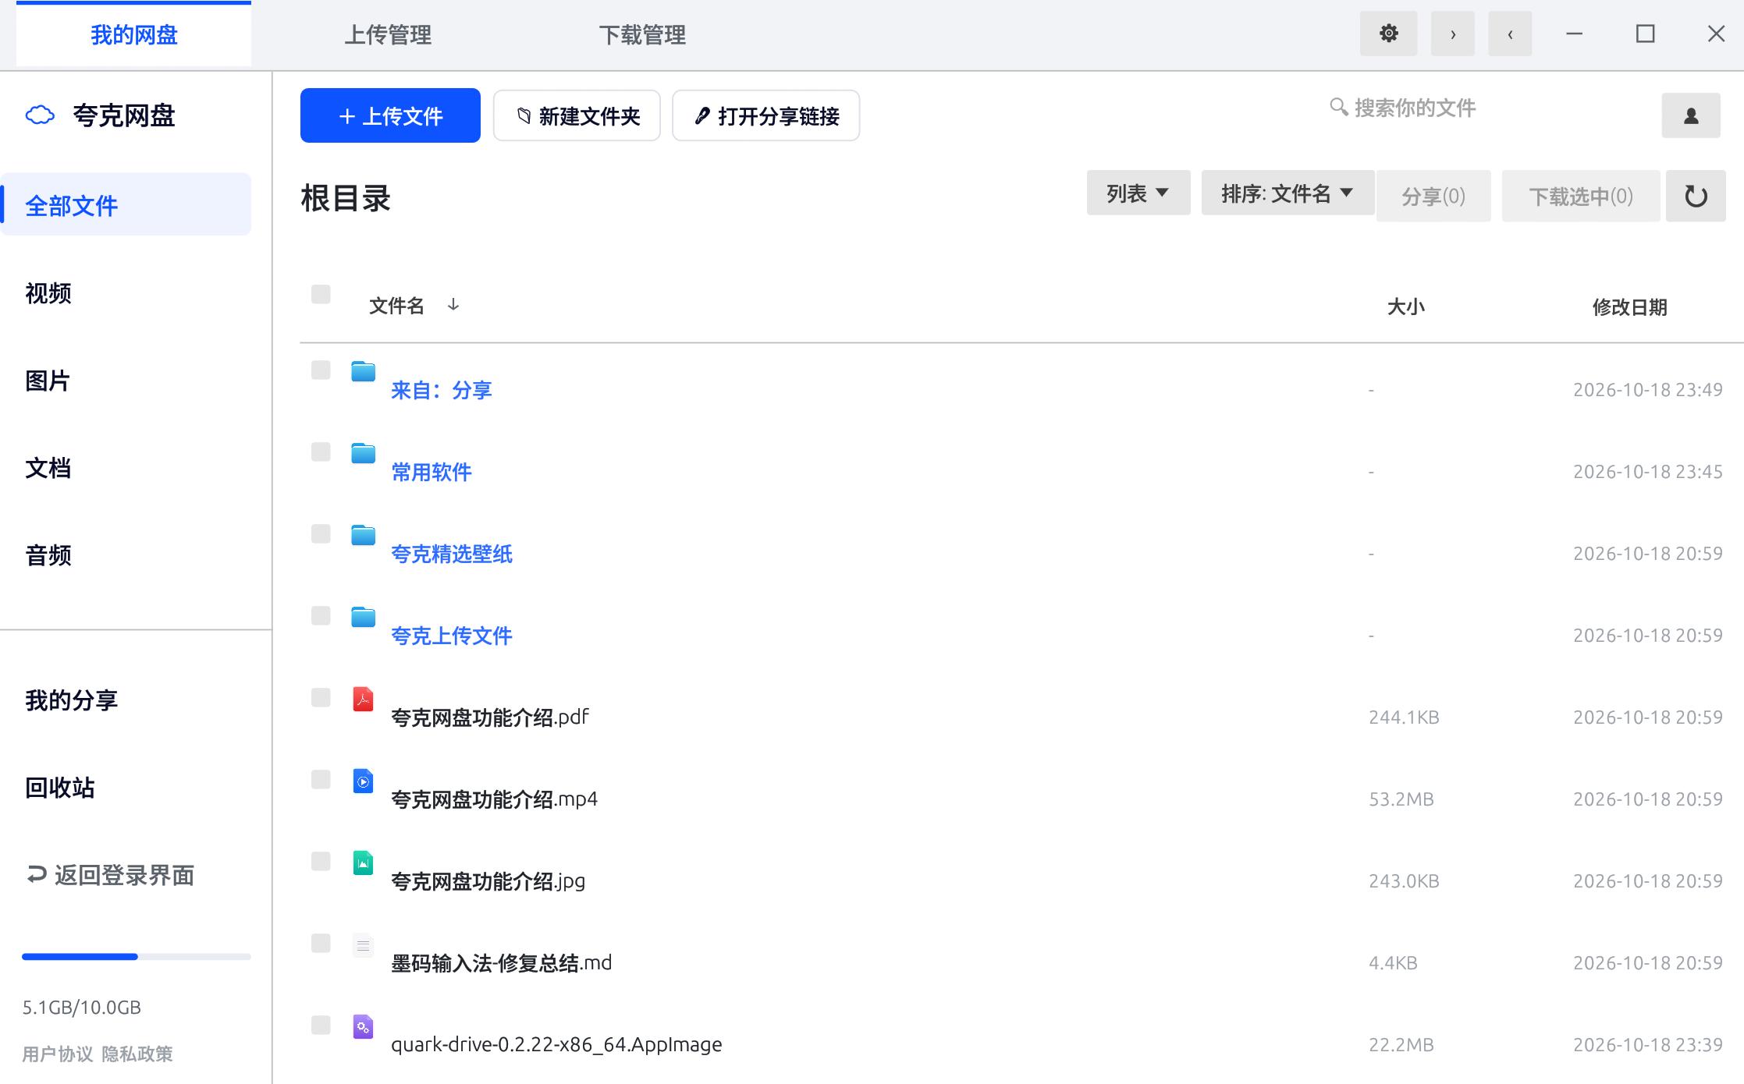Select checkbox for 夸克网盘功能介绍.pdf

coord(321,697)
